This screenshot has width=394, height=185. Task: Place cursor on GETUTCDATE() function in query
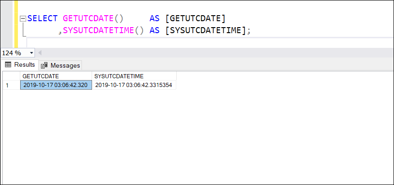93,18
